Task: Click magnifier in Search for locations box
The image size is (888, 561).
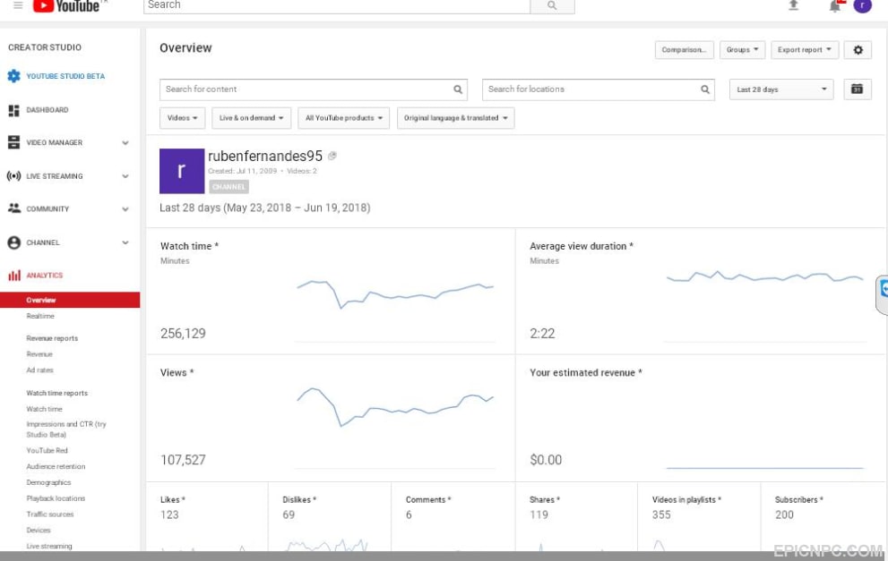Action: pyautogui.click(x=705, y=89)
